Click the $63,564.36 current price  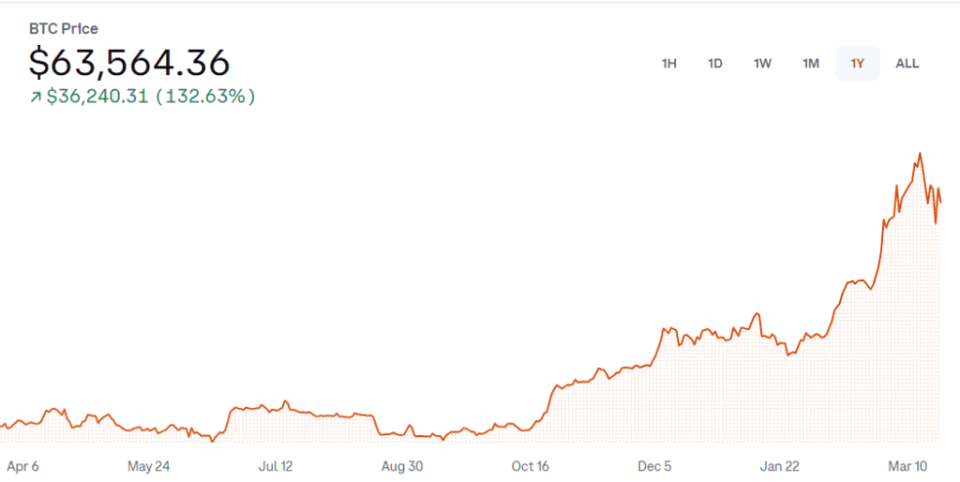[129, 62]
